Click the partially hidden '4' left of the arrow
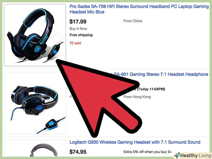 70,97
